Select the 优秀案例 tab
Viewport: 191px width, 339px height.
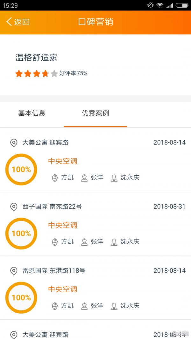click(95, 113)
